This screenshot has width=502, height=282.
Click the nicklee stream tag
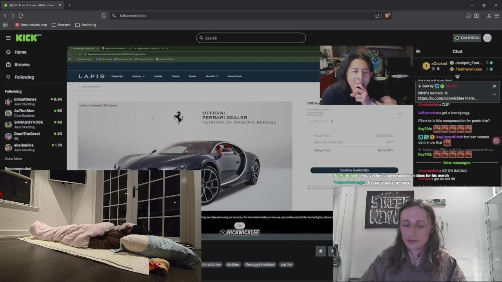[x=233, y=264]
